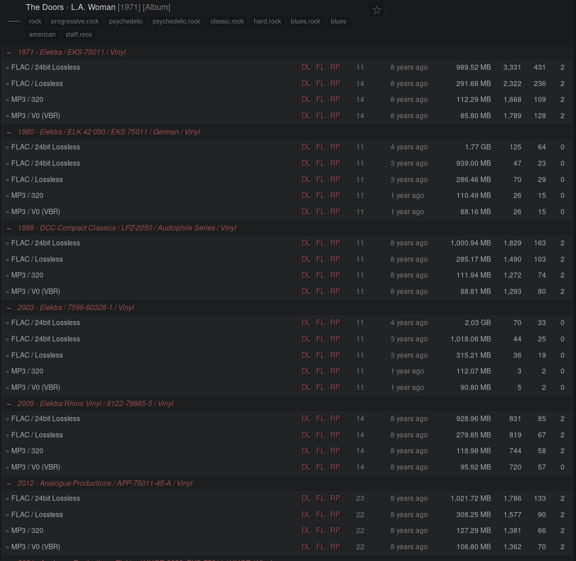
Task: Filter by the psychedelic.rock tag
Action: 176,21
